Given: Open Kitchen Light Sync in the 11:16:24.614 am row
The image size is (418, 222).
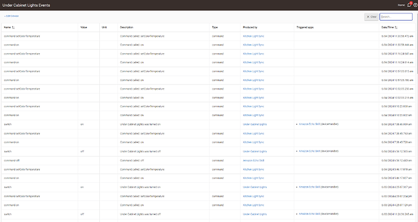Looking at the screenshot, I should coord(253,62).
